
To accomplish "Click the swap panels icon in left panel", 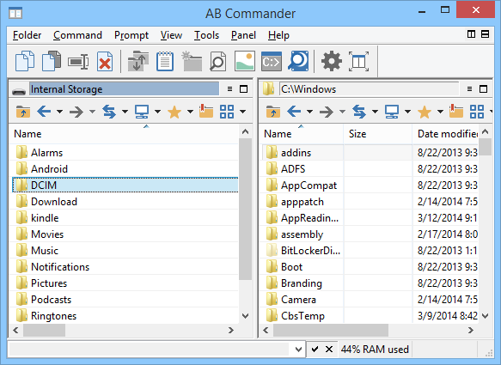I will 109,112.
